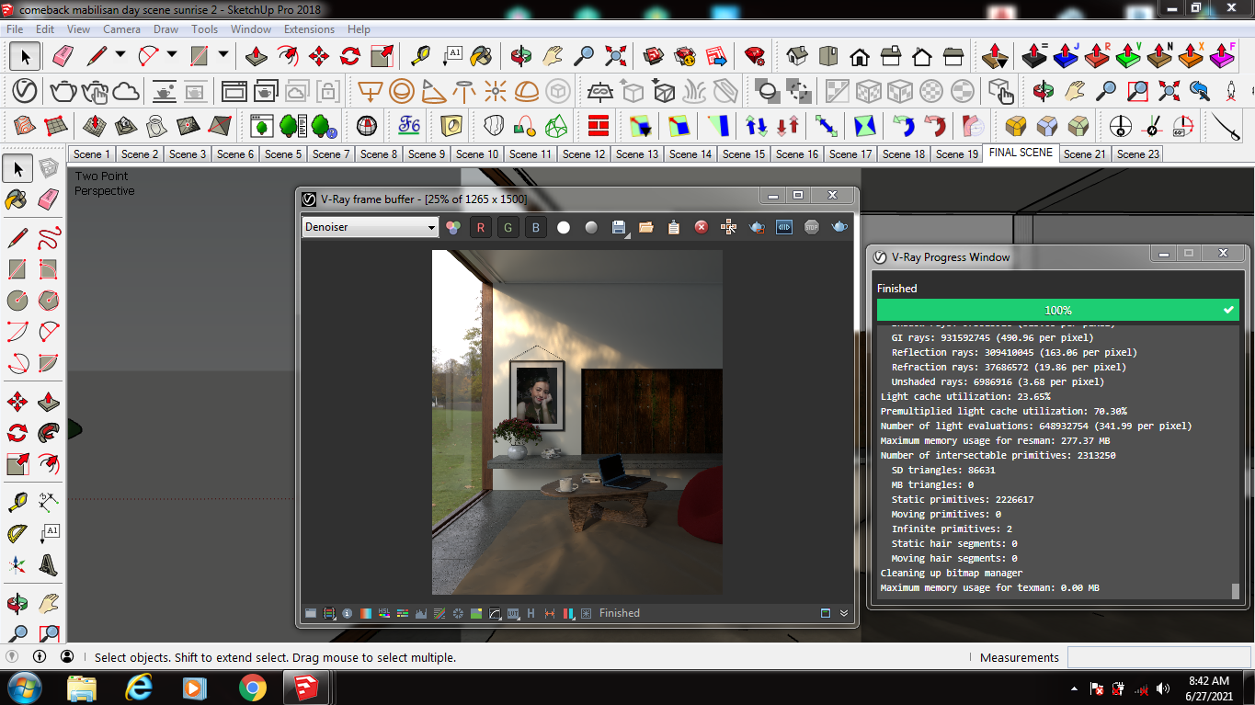Image resolution: width=1255 pixels, height=705 pixels.
Task: Click the 100% progress bar in V-Ray Progress Window
Action: point(1058,311)
